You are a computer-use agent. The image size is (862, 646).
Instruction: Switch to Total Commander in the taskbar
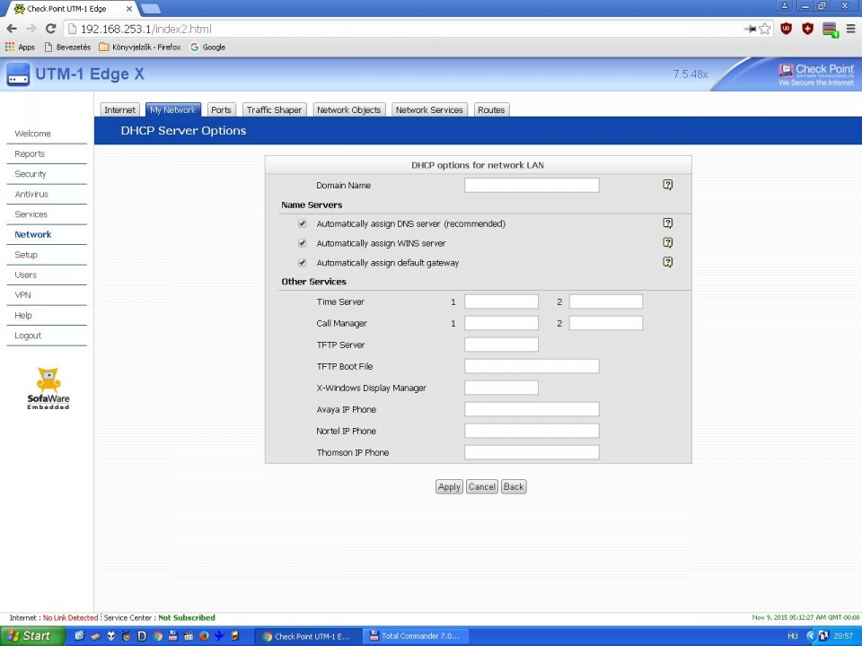[416, 636]
